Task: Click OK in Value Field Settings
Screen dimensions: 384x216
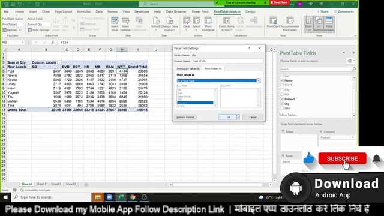Action: coord(229,117)
